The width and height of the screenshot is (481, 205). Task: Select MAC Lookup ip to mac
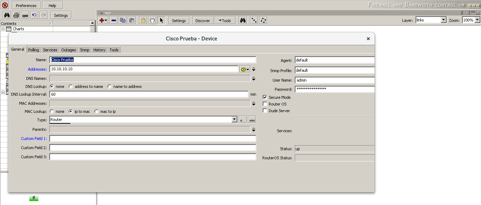tap(71, 111)
